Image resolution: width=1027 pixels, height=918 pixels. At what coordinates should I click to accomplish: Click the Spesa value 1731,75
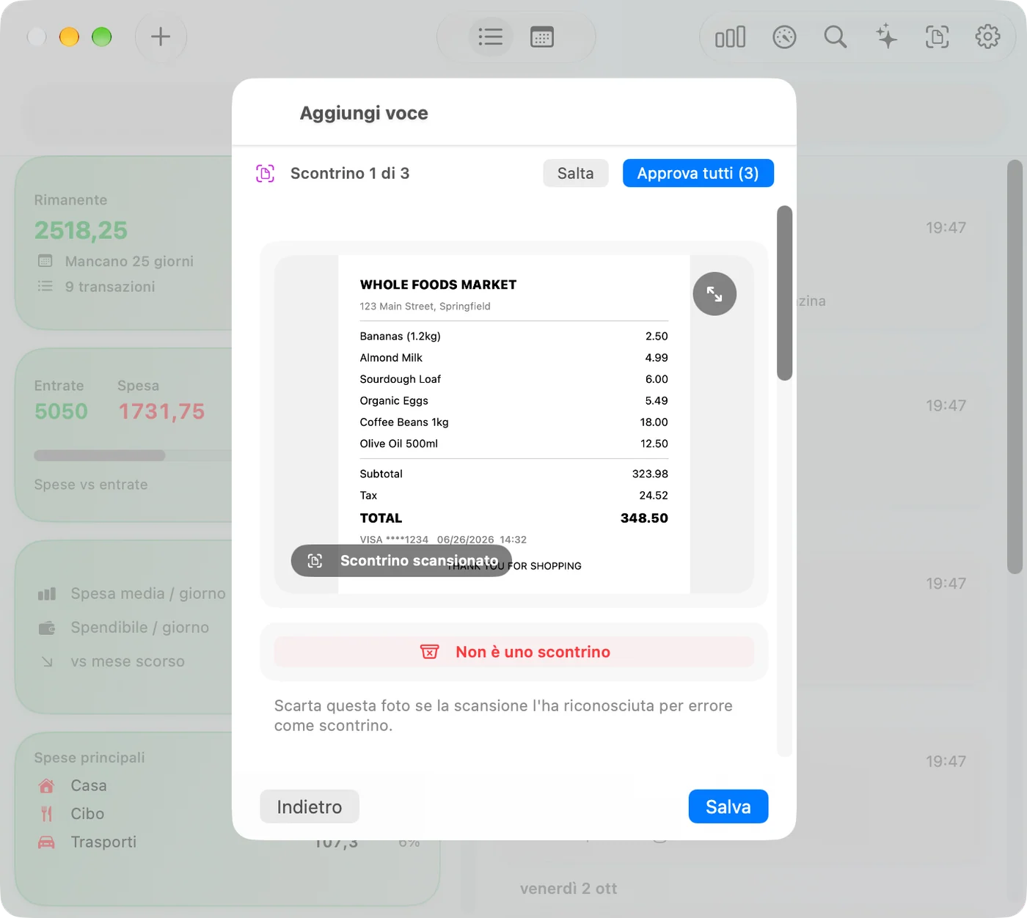pyautogui.click(x=161, y=411)
